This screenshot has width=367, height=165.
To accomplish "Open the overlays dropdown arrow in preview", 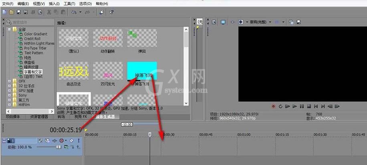I will pos(283,22).
